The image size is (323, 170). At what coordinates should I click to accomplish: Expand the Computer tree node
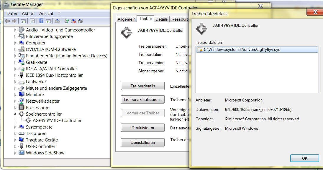(15, 43)
